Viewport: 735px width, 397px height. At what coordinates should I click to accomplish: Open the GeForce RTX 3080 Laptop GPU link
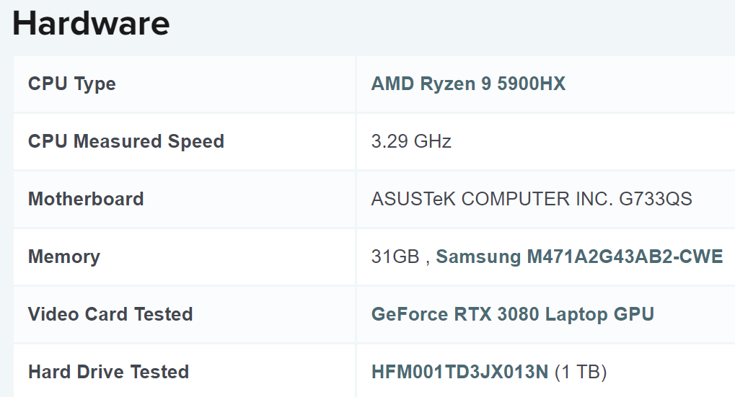tap(512, 315)
